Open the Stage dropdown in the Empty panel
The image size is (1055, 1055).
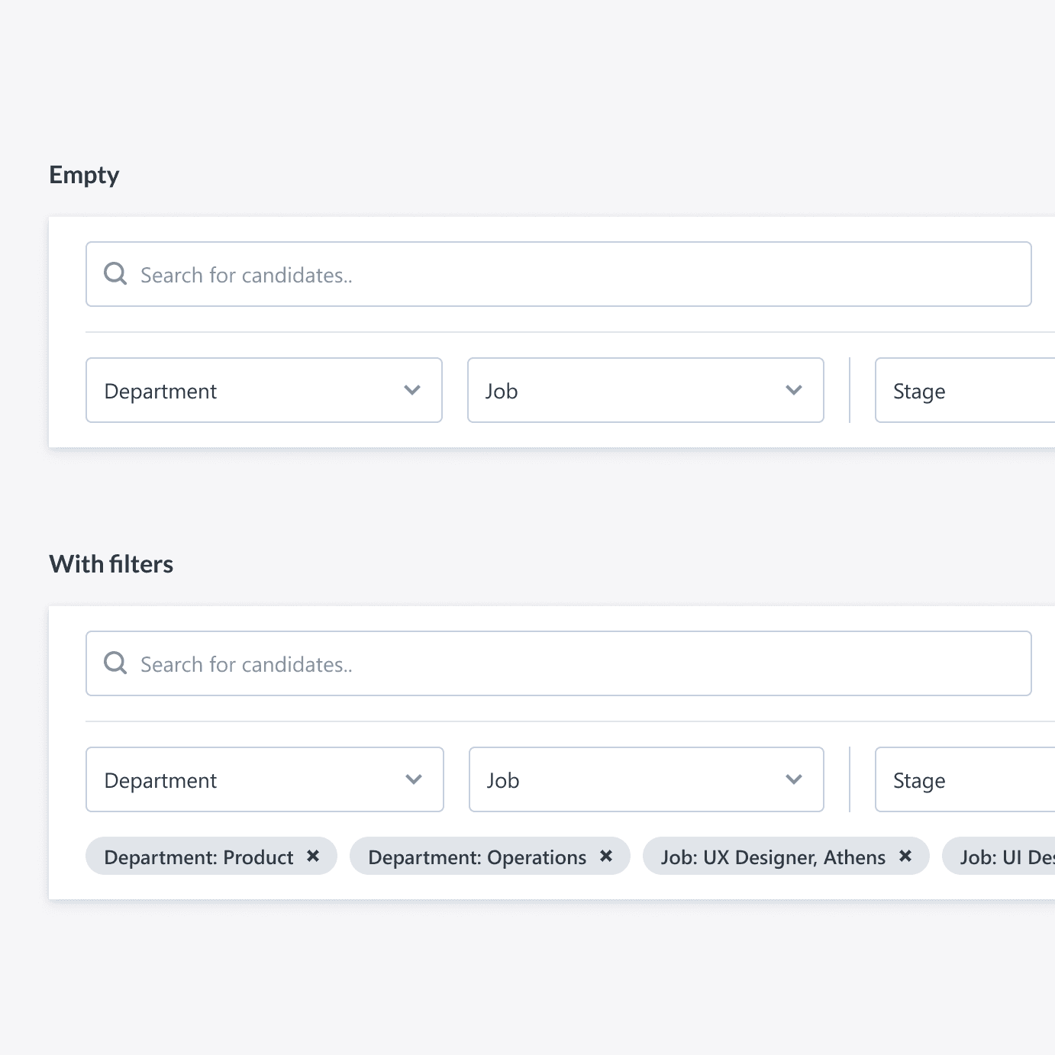[x=965, y=390]
